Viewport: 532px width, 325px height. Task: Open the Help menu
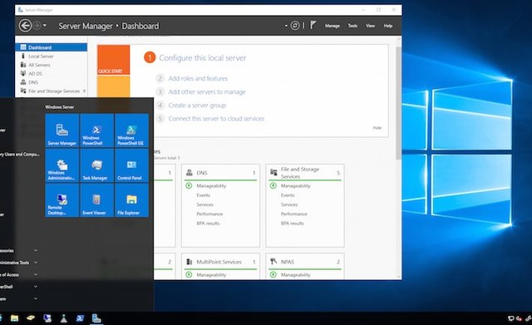pos(388,26)
